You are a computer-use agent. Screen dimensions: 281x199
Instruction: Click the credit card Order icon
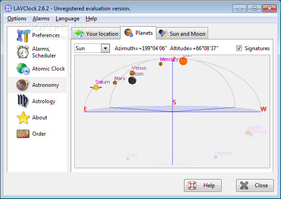click(x=23, y=134)
